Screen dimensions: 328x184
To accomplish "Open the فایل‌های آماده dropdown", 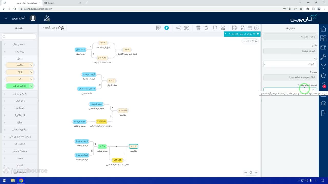I will 51,28.
